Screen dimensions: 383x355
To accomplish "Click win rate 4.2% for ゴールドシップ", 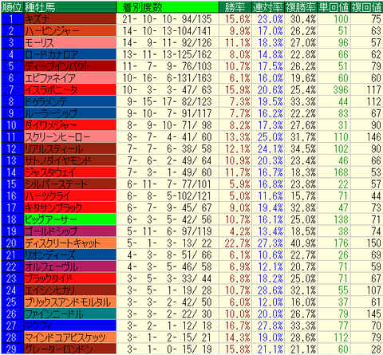I will (240, 231).
